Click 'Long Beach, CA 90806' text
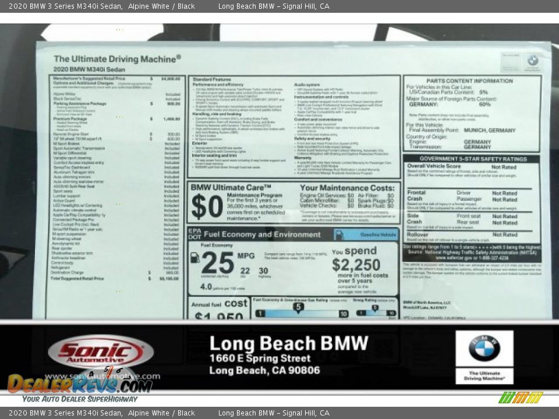This screenshot has width=559, height=419. click(264, 370)
